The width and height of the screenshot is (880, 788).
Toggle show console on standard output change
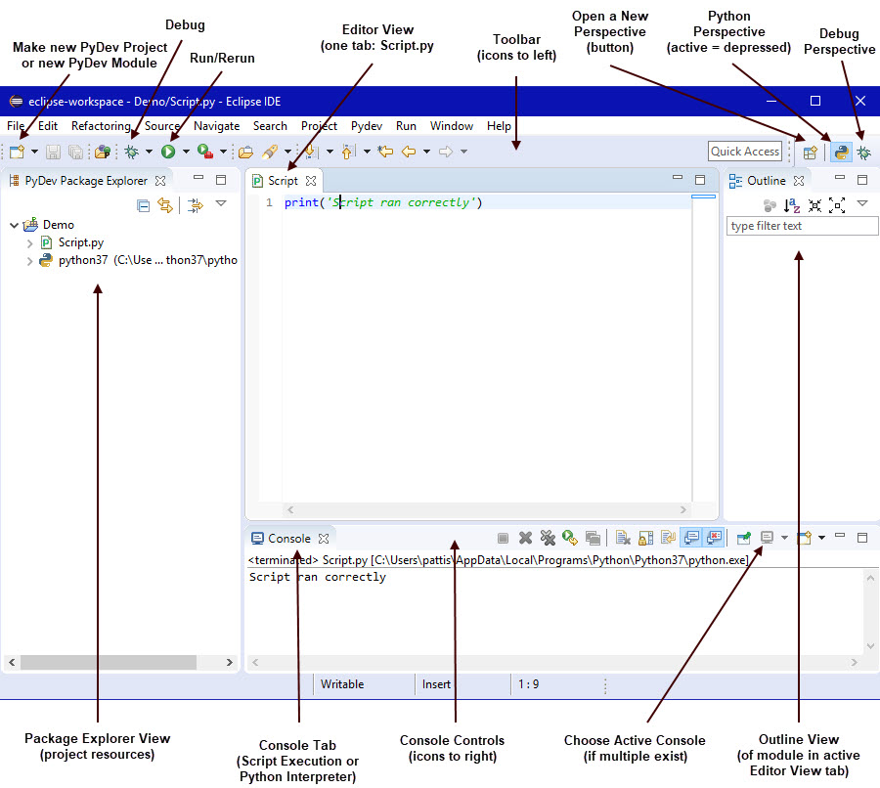tap(691, 538)
